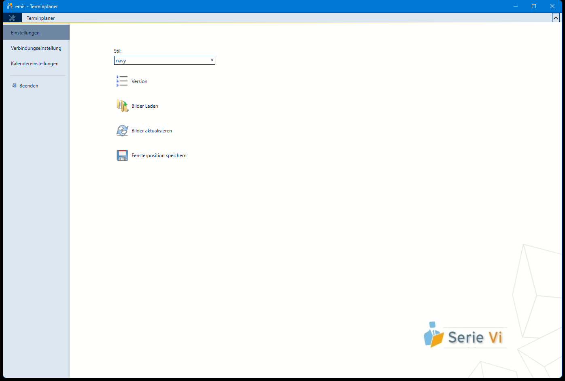Image resolution: width=565 pixels, height=381 pixels.
Task: Click the Bilder Laden folder icon
Action: (x=122, y=106)
